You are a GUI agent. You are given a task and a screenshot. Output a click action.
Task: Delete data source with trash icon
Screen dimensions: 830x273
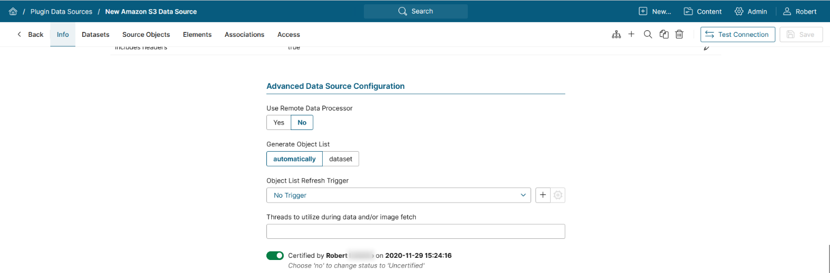pyautogui.click(x=679, y=35)
